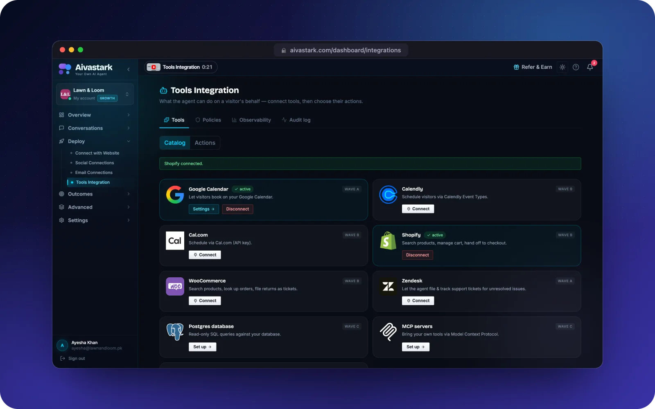Click the Aivastark logo icon
The width and height of the screenshot is (655, 409).
click(65, 69)
